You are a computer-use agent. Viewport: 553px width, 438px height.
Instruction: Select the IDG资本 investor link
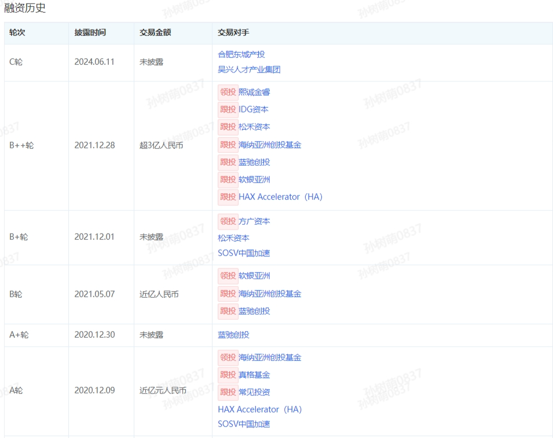tap(253, 110)
